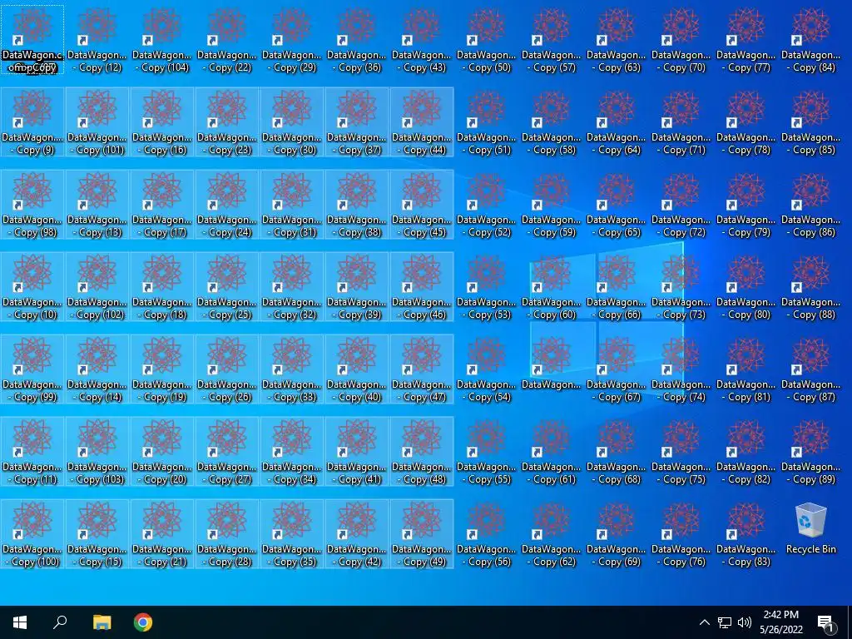Select DataWagon Copy (44) shortcut
The width and height of the screenshot is (852, 639).
coord(422,122)
